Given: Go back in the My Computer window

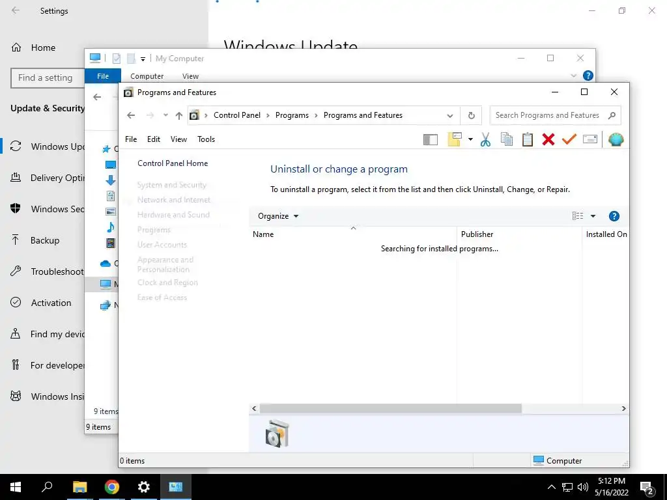Looking at the screenshot, I should tap(97, 97).
